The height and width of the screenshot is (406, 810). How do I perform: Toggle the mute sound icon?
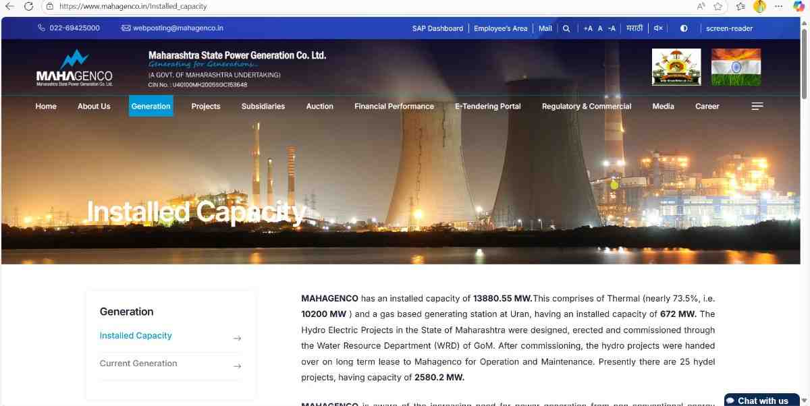[x=658, y=28]
